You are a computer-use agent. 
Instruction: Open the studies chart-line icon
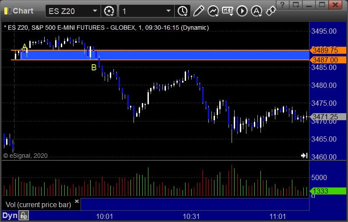(x=213, y=11)
